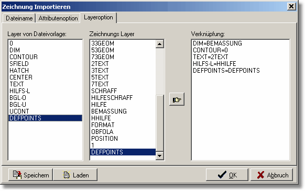Select DEFPOINTS in Dateivorlage layer list
This screenshot has height=191, width=305.
coord(45,118)
